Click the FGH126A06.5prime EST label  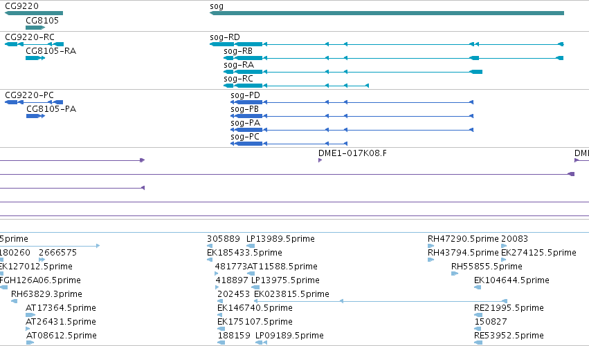tap(40, 280)
